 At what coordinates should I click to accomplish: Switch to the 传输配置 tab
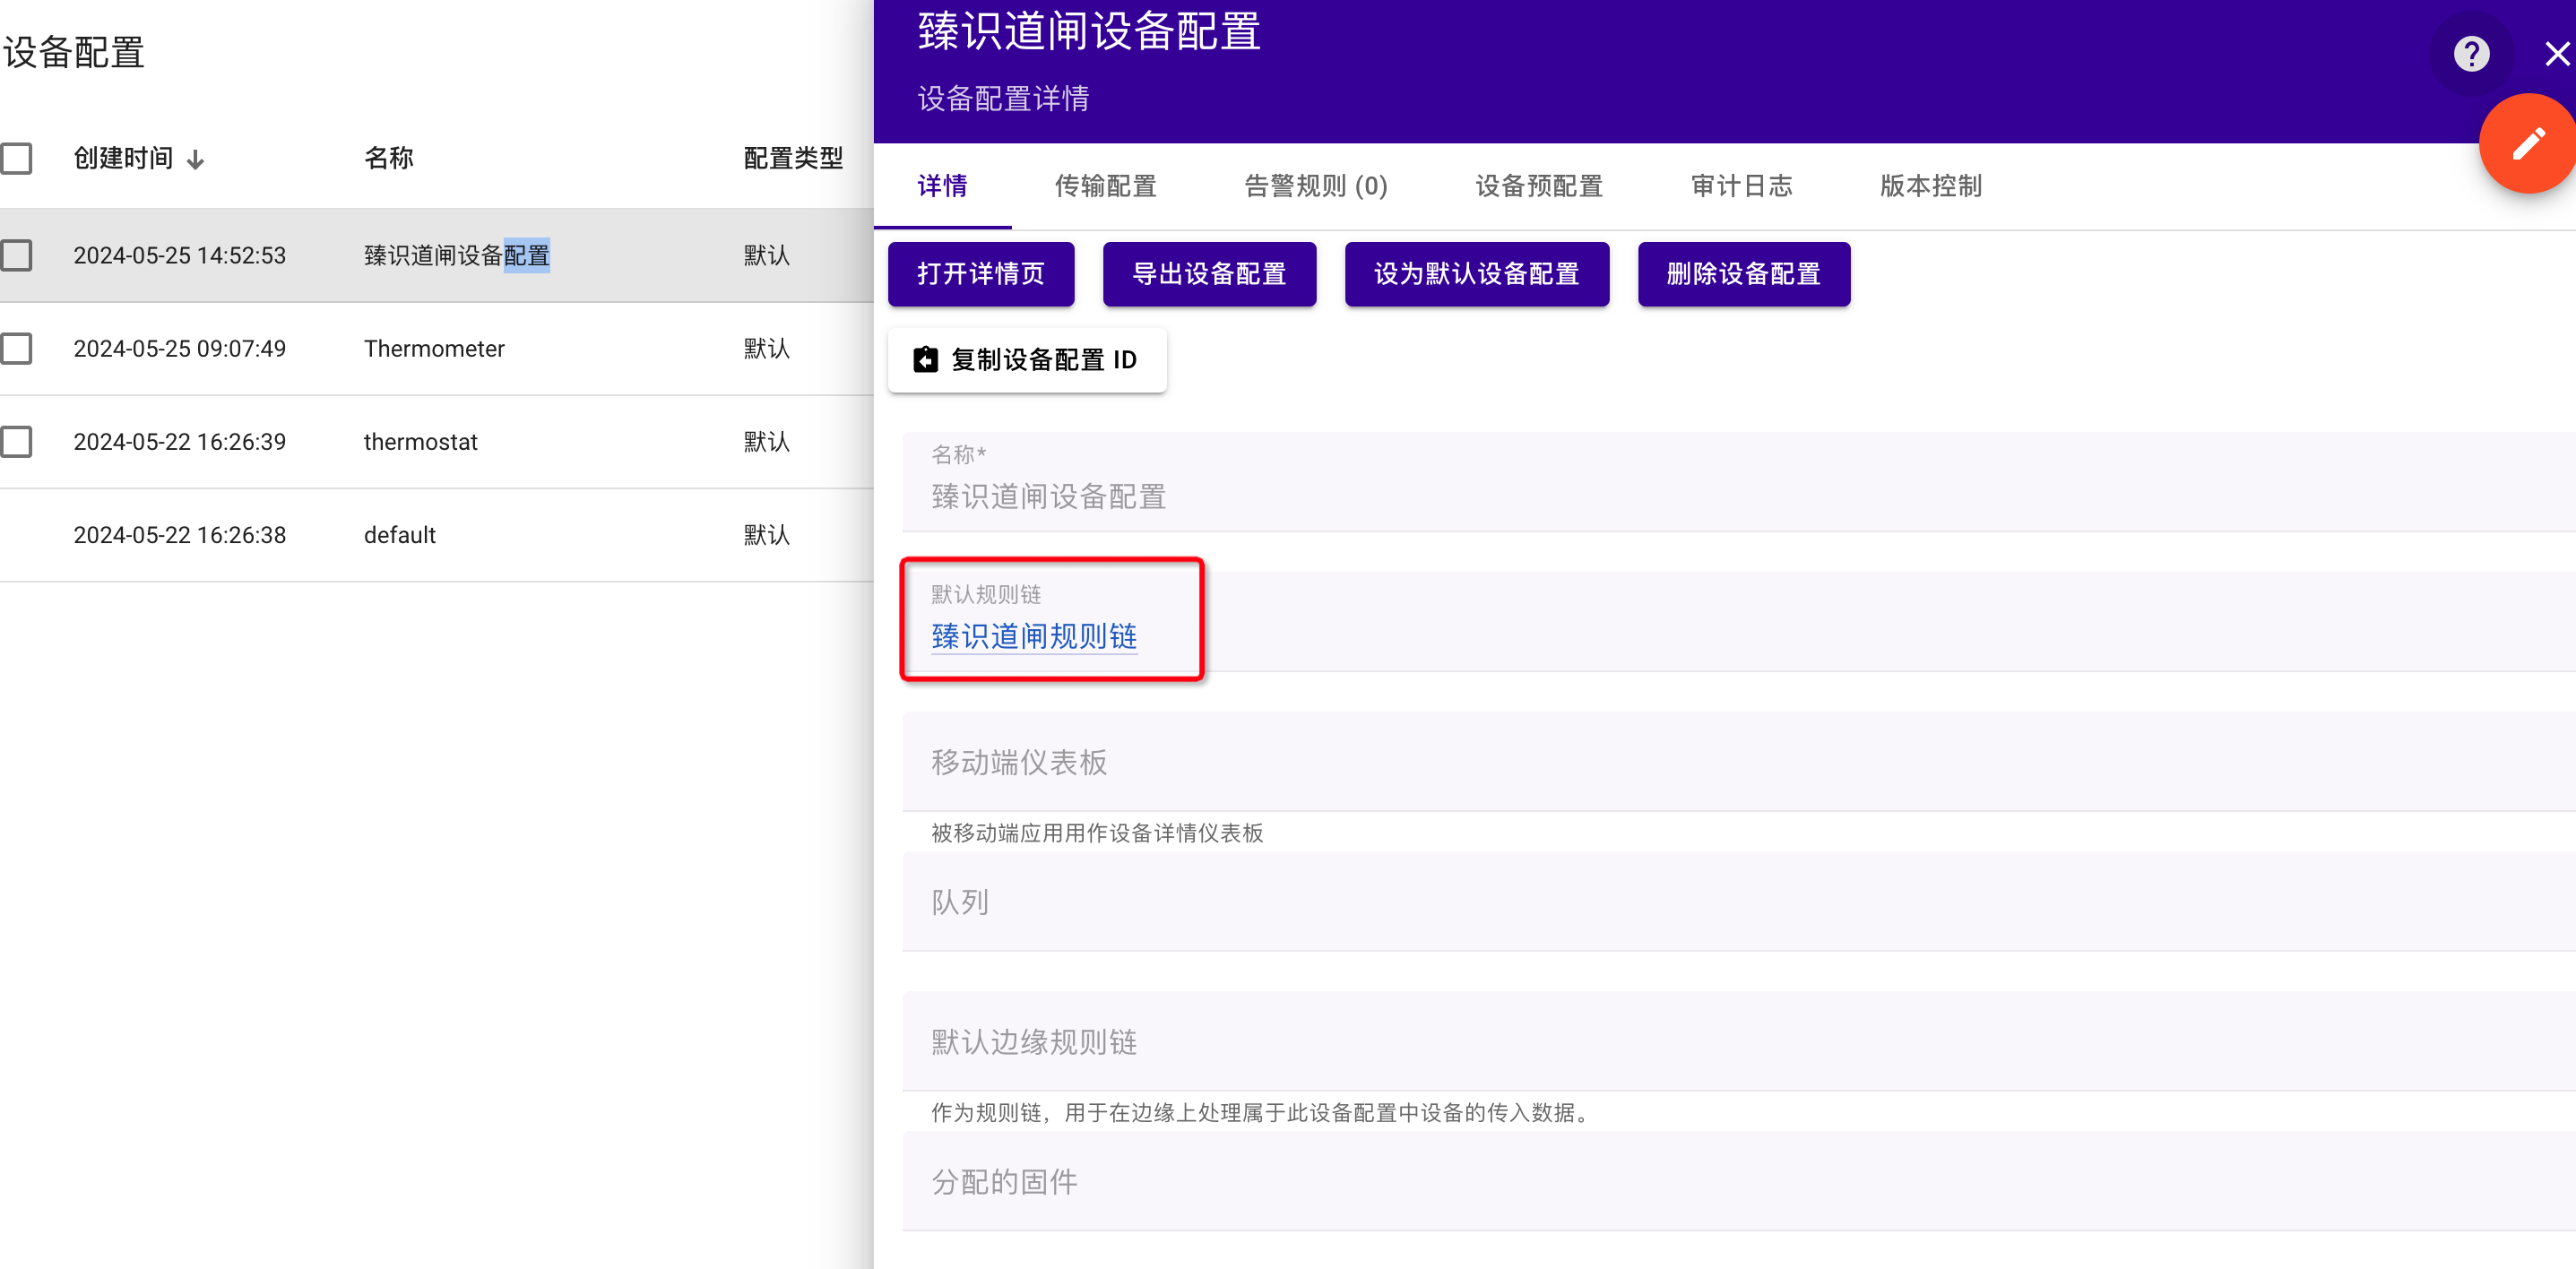[1105, 186]
